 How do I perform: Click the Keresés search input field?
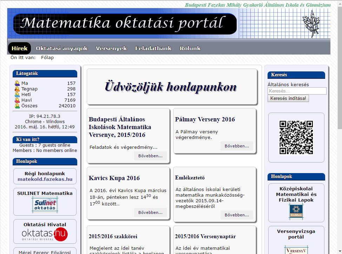[297, 91]
